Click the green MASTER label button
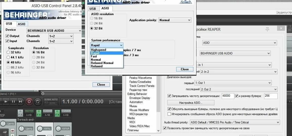 tap(29, 111)
